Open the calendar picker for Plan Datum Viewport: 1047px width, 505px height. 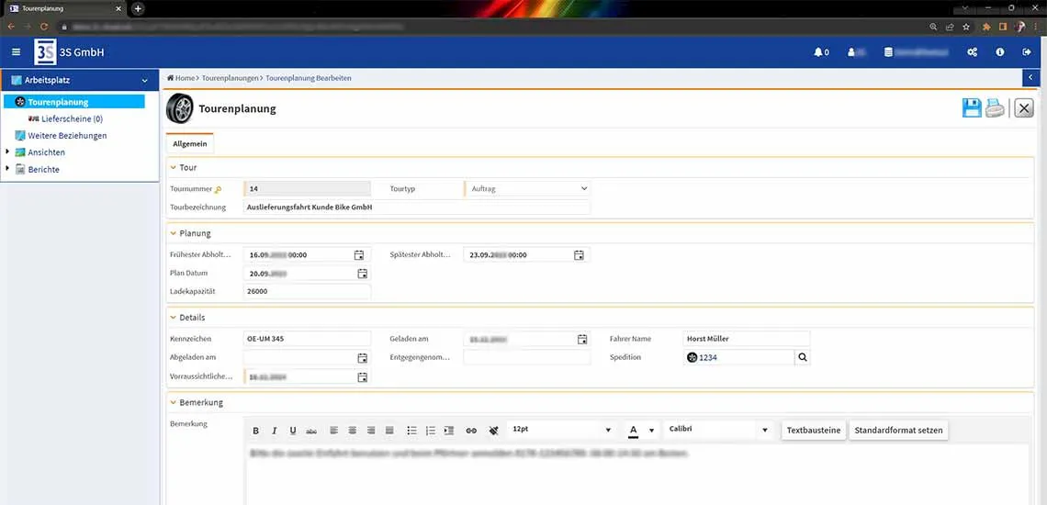362,274
